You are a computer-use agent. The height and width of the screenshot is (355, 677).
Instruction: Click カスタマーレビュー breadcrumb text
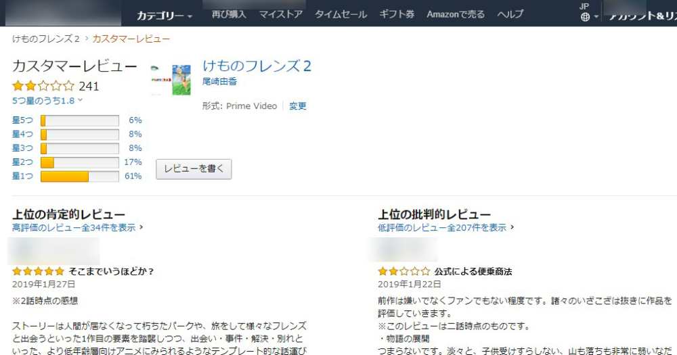tap(131, 39)
